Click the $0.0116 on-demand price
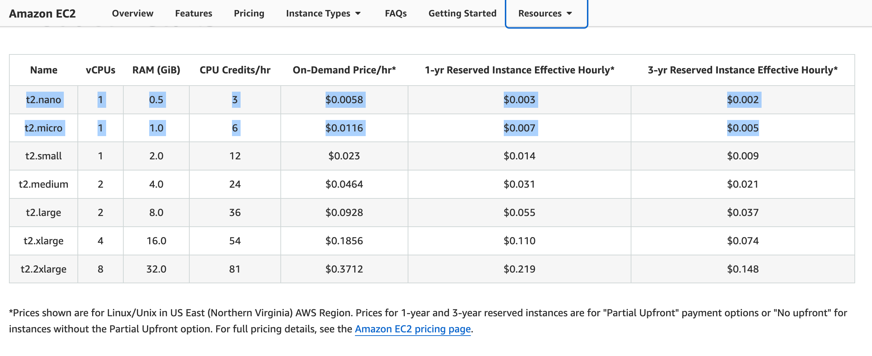This screenshot has height=356, width=872. pyautogui.click(x=344, y=128)
